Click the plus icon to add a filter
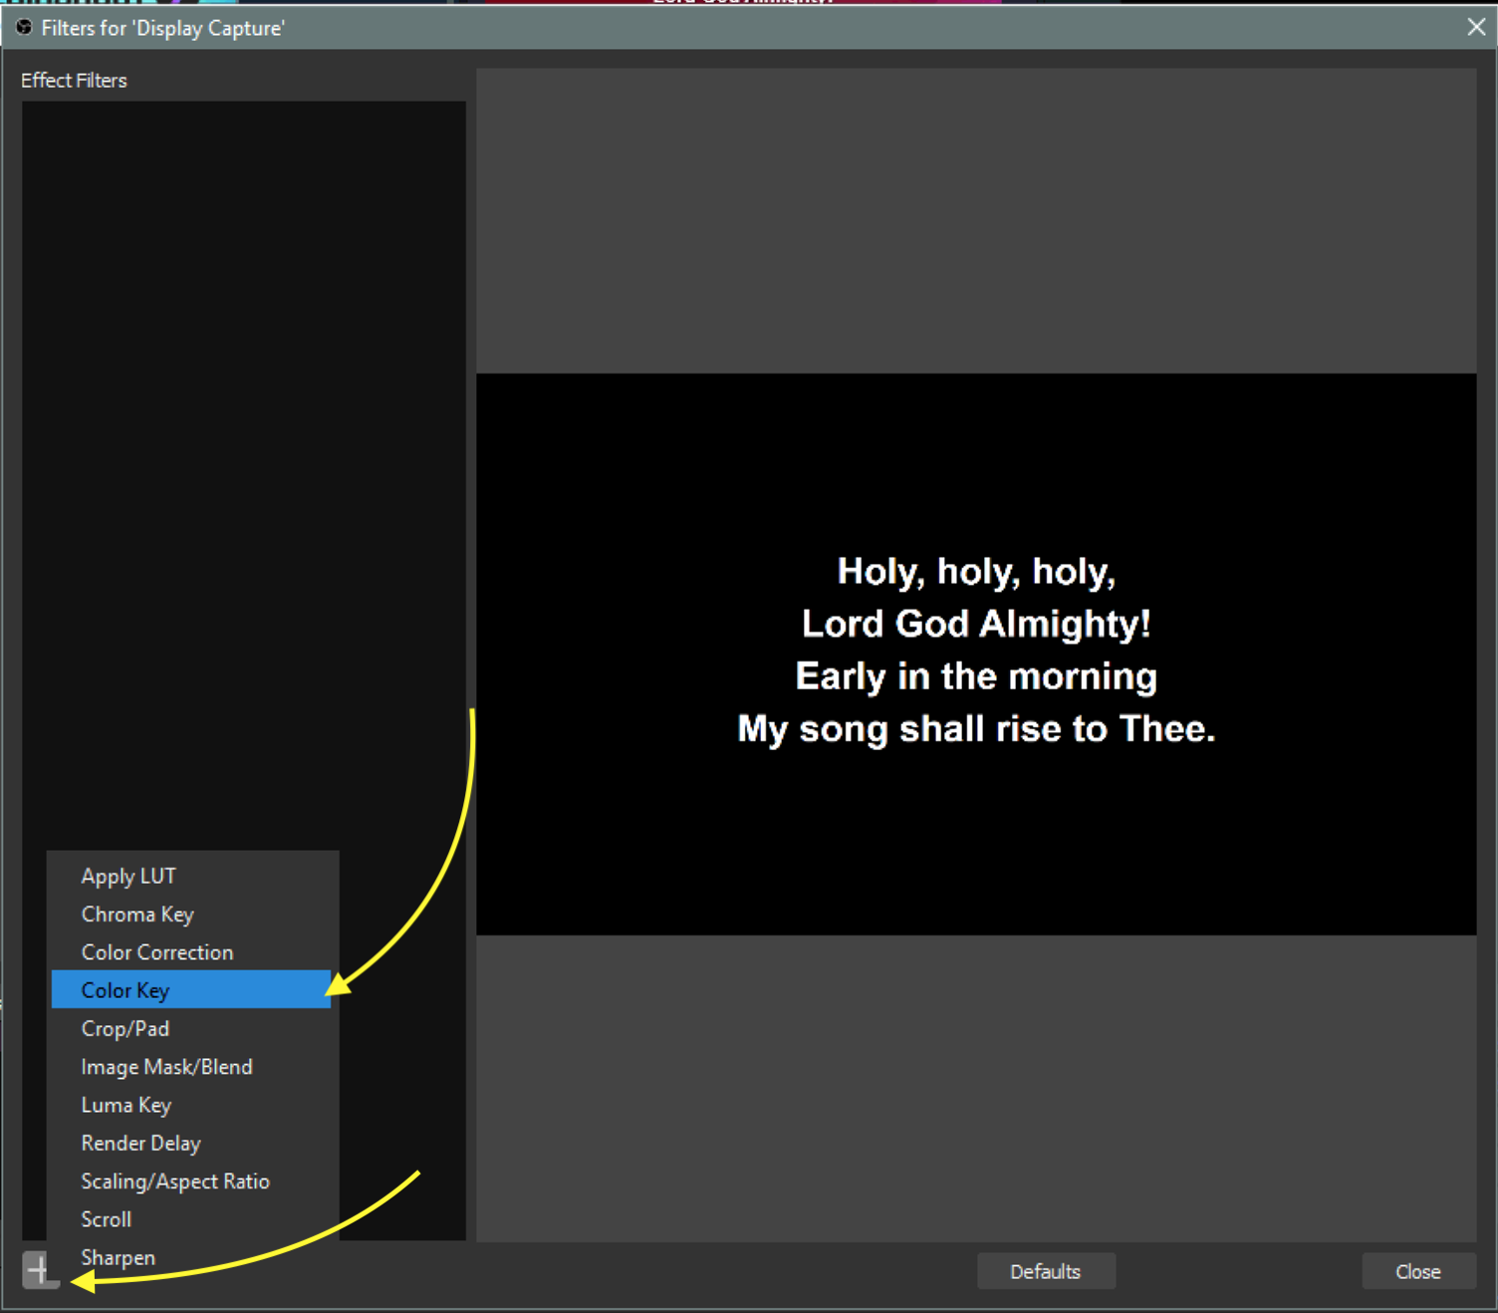The image size is (1498, 1313). click(38, 1270)
